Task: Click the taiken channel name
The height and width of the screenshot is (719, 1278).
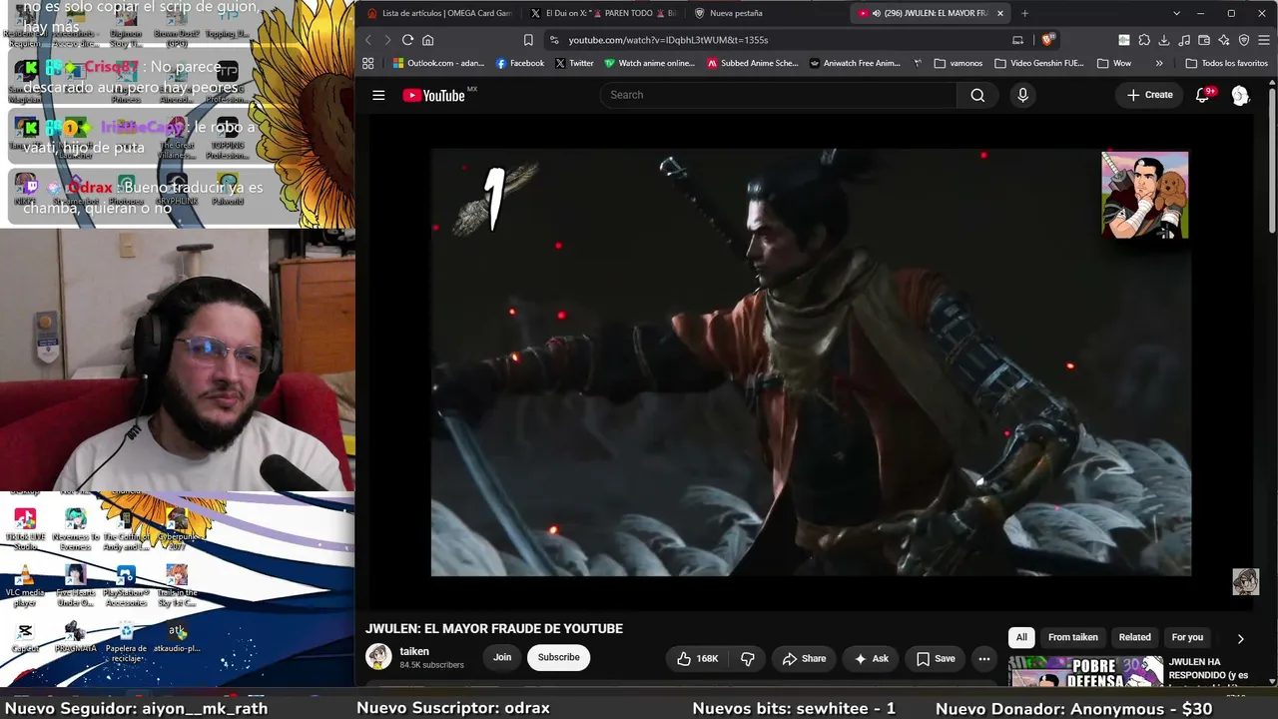Action: point(414,651)
